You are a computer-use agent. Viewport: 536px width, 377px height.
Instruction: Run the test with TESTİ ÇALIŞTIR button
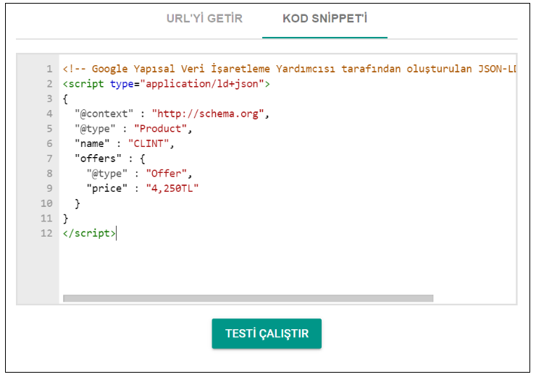[267, 334]
